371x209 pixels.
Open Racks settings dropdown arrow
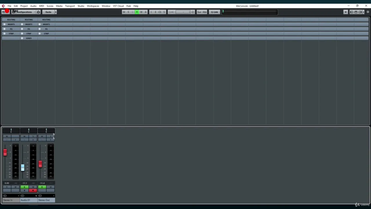pos(56,12)
